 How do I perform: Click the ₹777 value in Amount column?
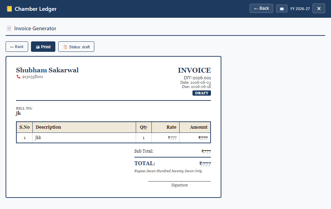point(203,138)
